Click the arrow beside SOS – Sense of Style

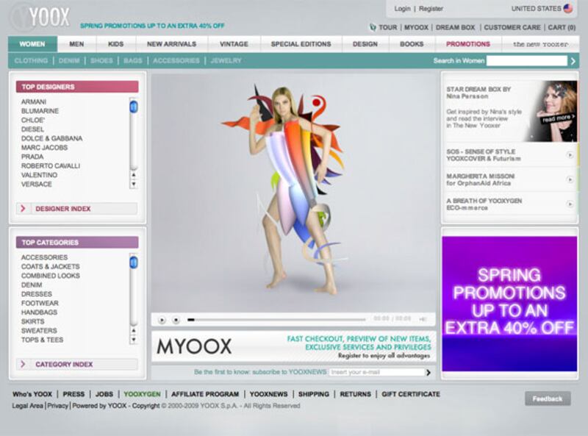[x=570, y=155]
